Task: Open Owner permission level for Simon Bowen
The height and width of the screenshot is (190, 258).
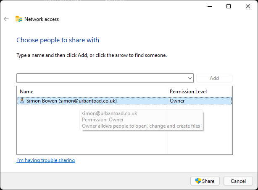Action: click(177, 101)
